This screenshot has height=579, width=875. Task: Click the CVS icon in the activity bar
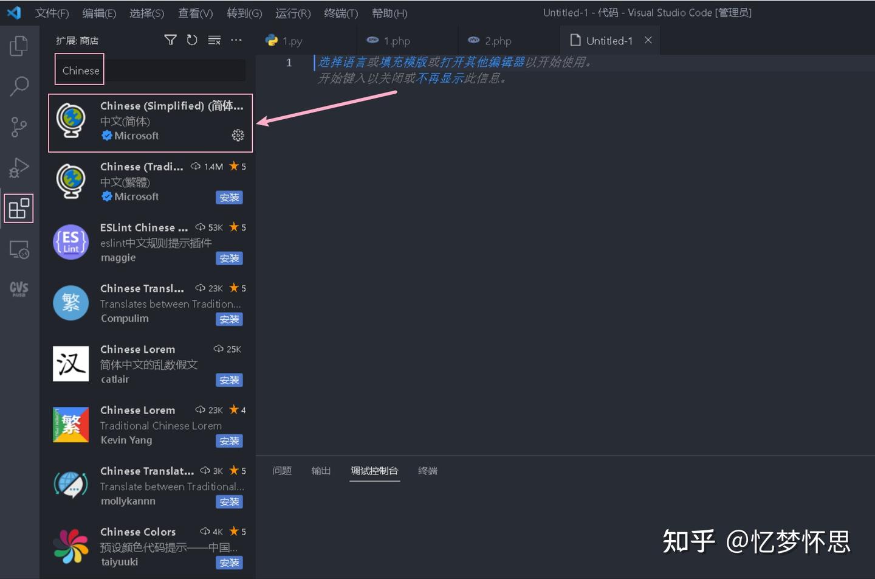[18, 289]
